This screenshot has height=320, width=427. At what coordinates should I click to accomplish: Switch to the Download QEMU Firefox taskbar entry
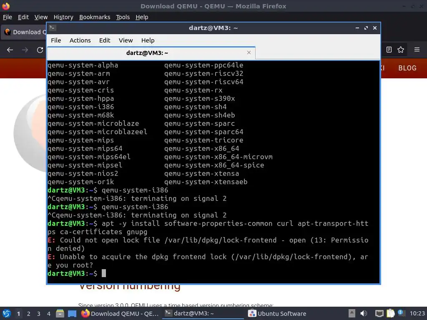click(120, 313)
